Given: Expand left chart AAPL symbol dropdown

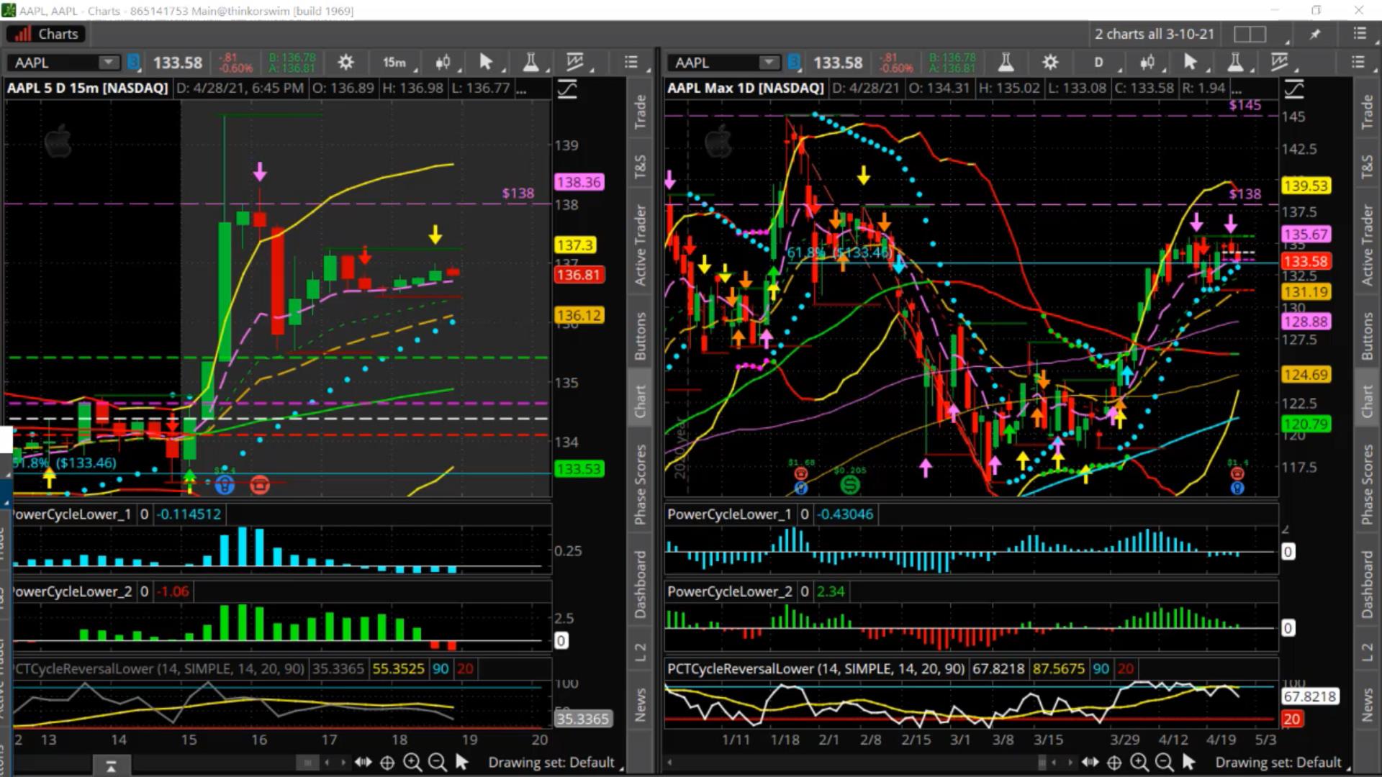Looking at the screenshot, I should tap(109, 63).
